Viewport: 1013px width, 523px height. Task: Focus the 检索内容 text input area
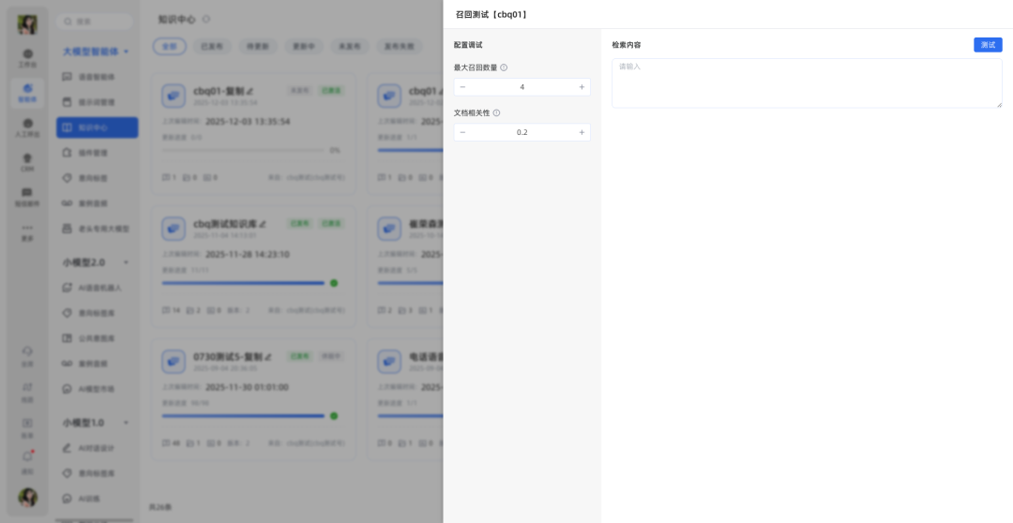806,82
